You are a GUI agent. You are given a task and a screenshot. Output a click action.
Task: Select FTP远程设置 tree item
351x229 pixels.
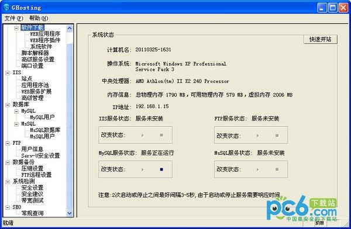click(x=36, y=175)
